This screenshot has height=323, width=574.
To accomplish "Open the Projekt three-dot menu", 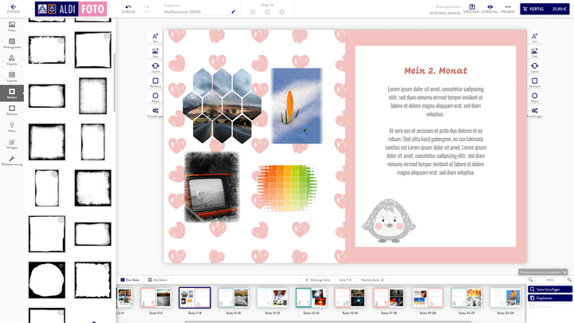I will pos(506,7).
